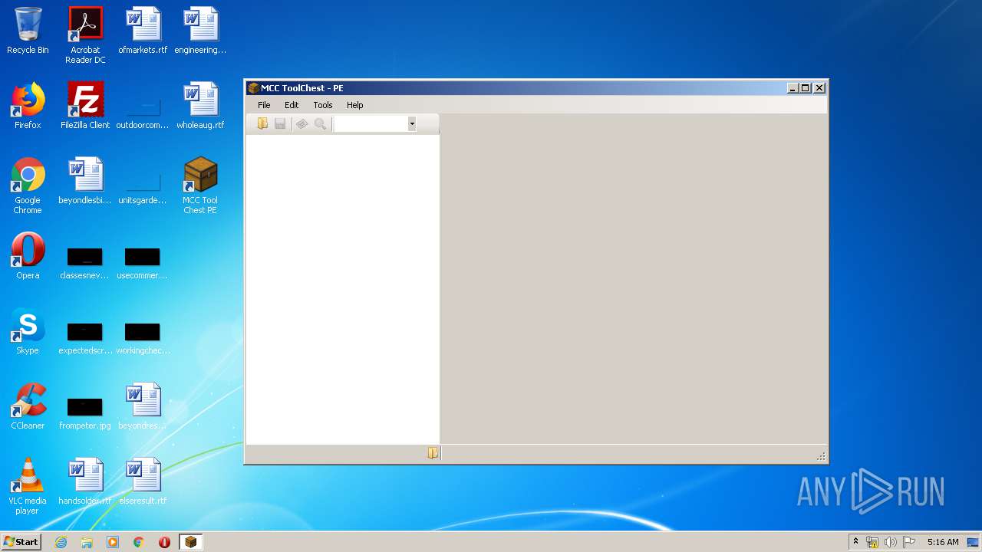Select the Opera desktop shortcut
Image resolution: width=982 pixels, height=552 pixels.
click(28, 256)
